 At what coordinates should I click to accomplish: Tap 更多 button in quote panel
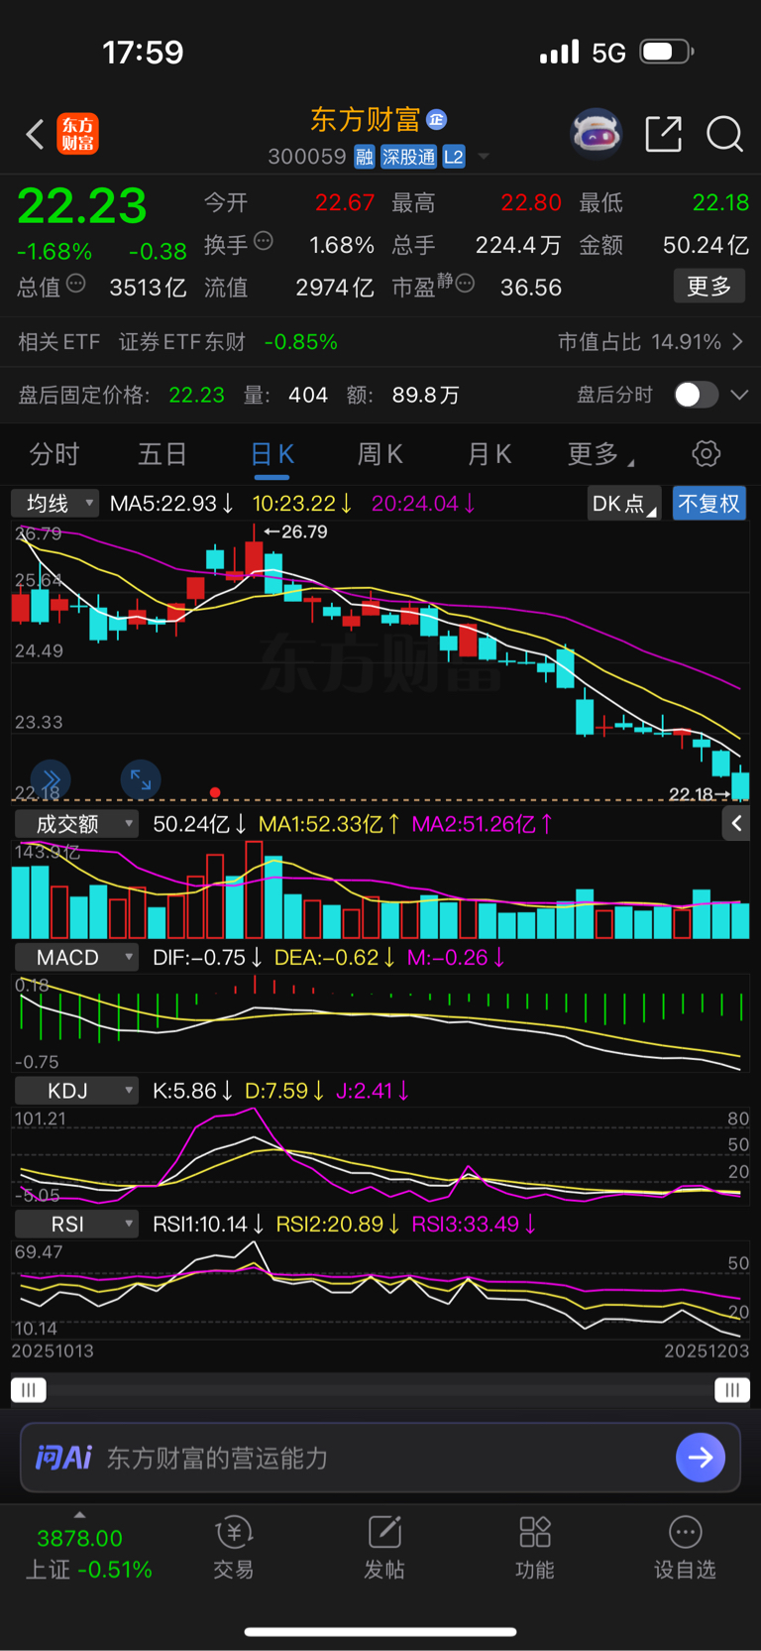pyautogui.click(x=709, y=287)
